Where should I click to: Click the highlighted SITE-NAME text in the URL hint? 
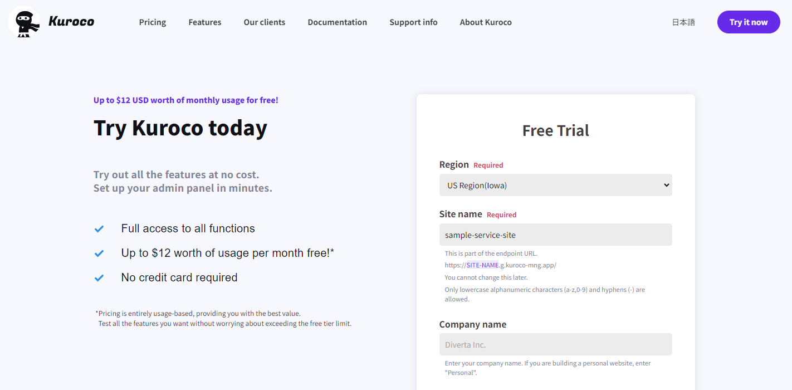(x=482, y=265)
